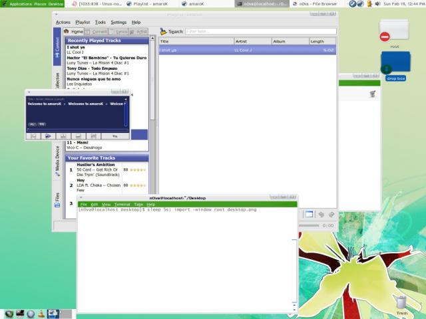Click the player seek progress bar
This screenshot has width=426, height=319.
pyautogui.click(x=77, y=130)
